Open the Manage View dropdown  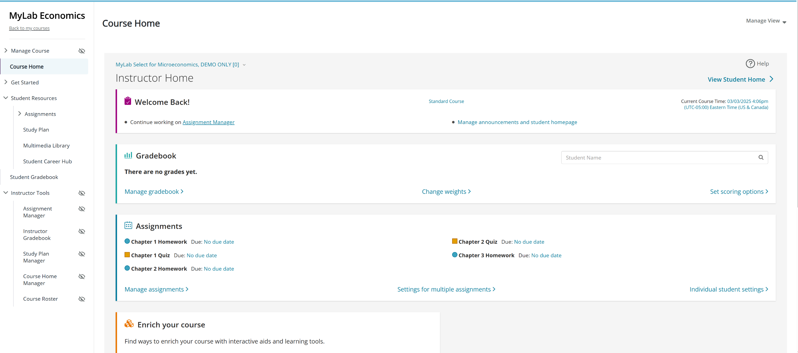[766, 21]
